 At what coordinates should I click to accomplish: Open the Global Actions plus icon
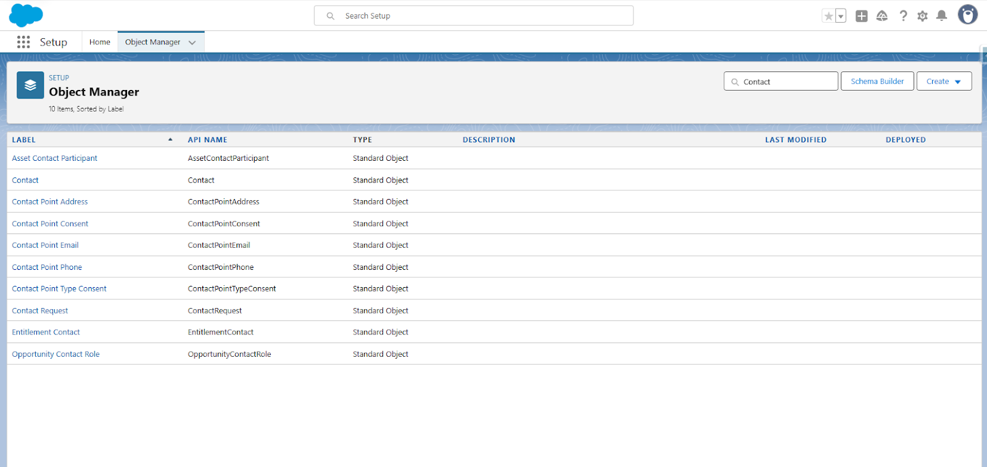[x=862, y=16]
